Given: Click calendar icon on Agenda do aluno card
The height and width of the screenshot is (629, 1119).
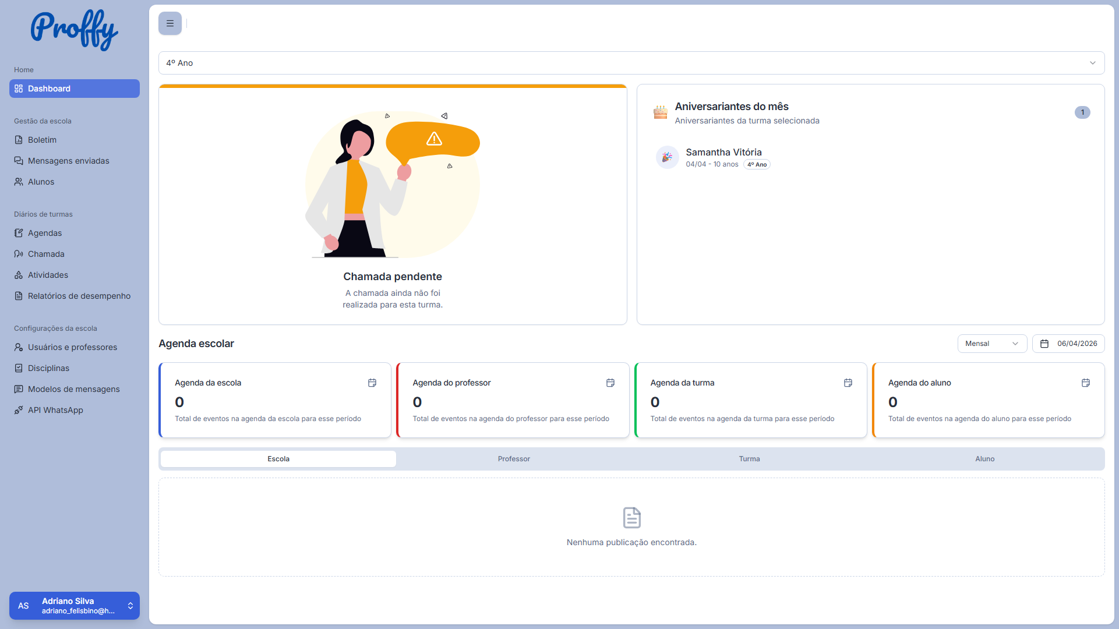Looking at the screenshot, I should [x=1086, y=383].
